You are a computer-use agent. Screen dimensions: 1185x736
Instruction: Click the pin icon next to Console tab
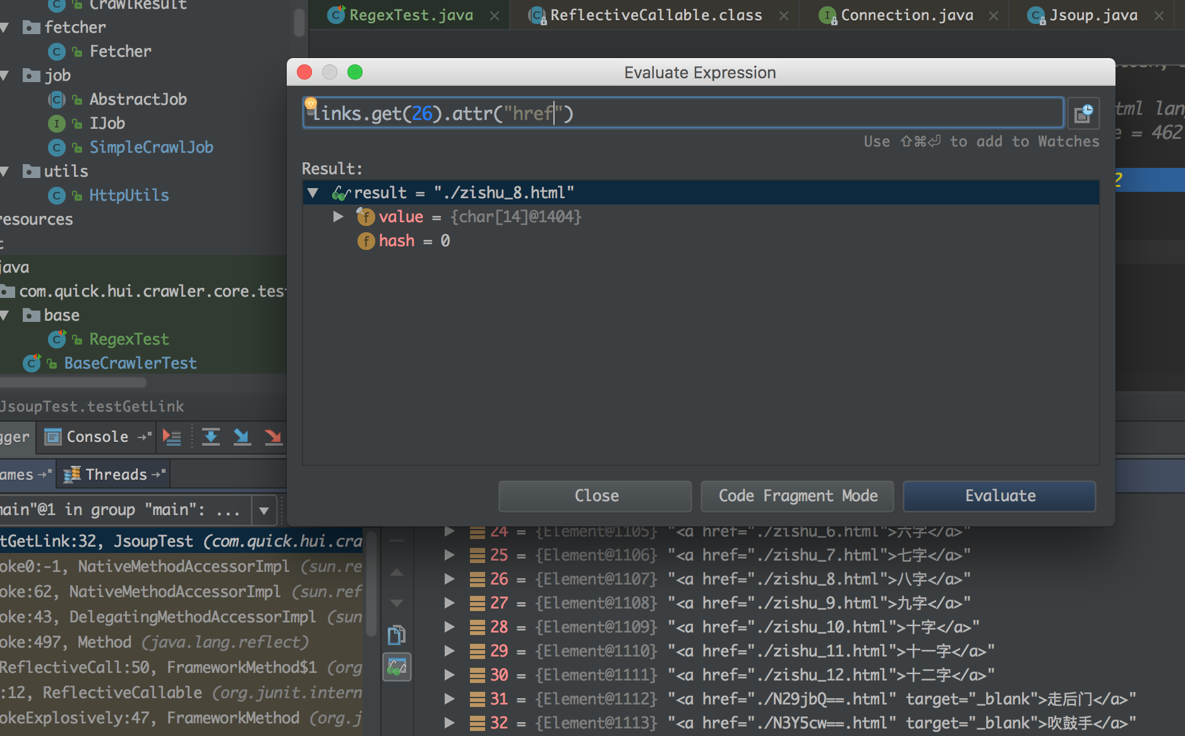point(145,436)
